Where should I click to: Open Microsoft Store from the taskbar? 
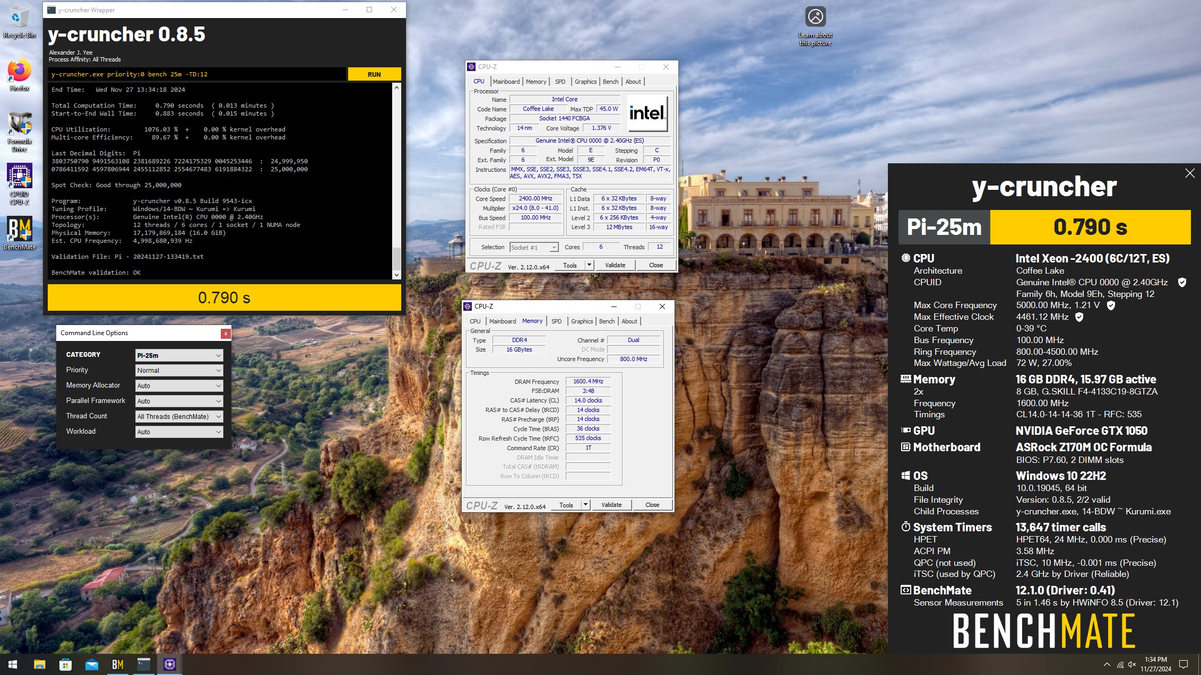[65, 664]
